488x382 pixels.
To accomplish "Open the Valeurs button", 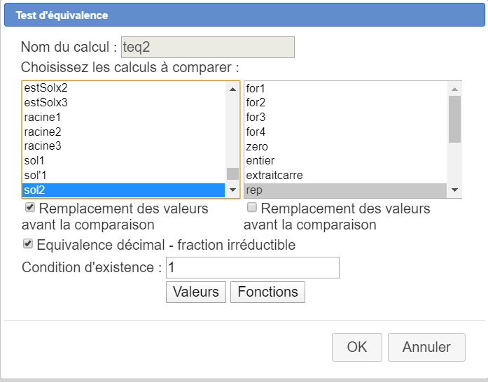I will point(196,292).
